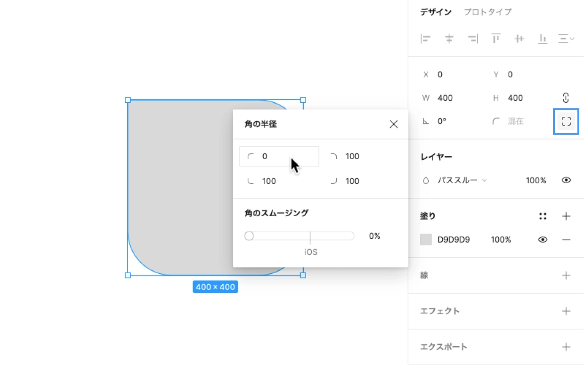Click the align top icon
This screenshot has height=365, width=584.
(x=496, y=39)
